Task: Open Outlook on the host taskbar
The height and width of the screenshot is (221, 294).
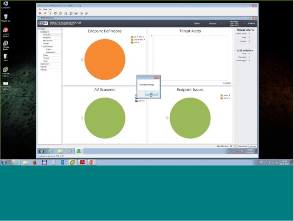Action: tap(63, 163)
